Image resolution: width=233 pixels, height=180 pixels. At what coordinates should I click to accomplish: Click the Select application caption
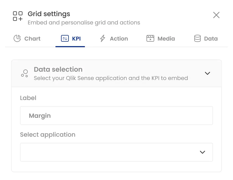click(x=48, y=135)
